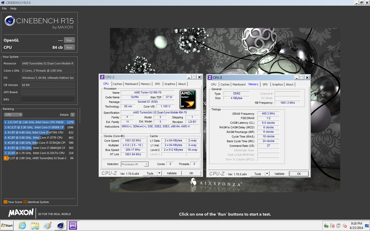This screenshot has width=370, height=231.
Task: Click the Your Score orange legend swatch
Action: 5,202
